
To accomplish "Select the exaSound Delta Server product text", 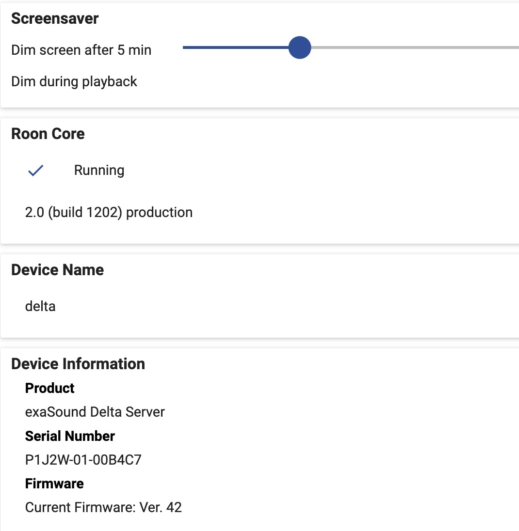I will pyautogui.click(x=95, y=412).
